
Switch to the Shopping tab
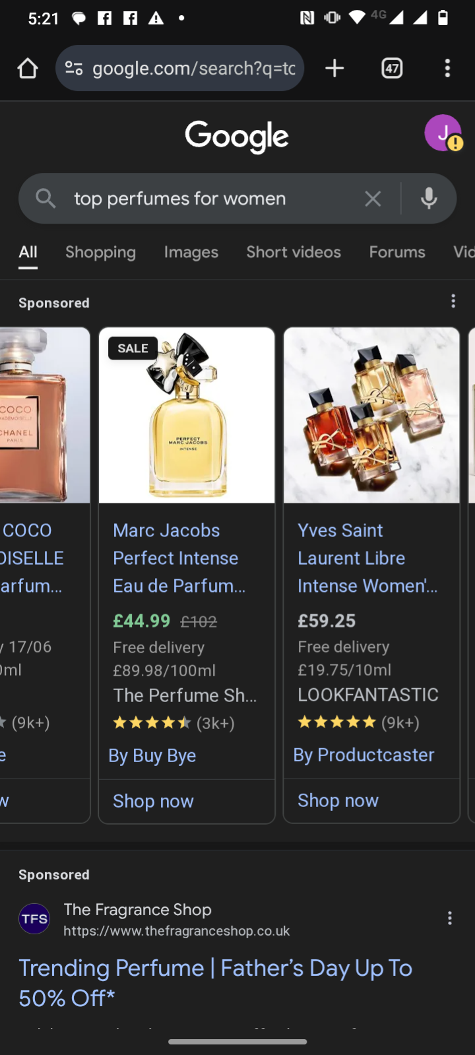100,252
